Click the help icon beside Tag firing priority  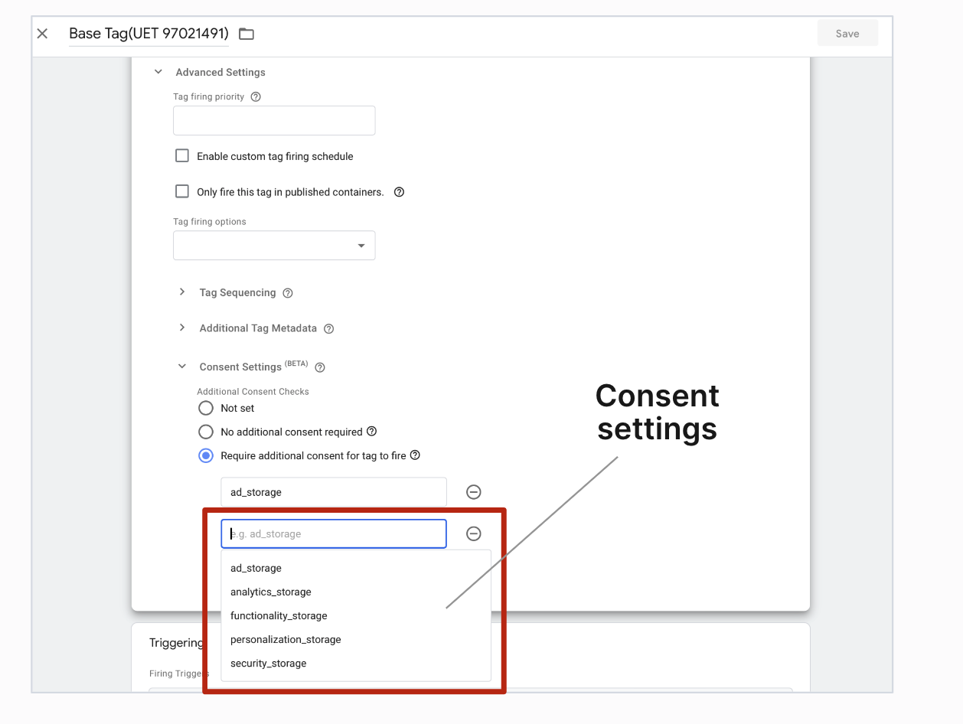point(256,96)
